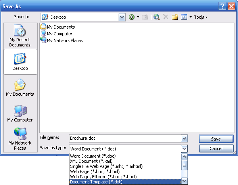Screen dimensions: 238x185
Task: Open My Network Places in left sidebar
Action: coord(20,139)
